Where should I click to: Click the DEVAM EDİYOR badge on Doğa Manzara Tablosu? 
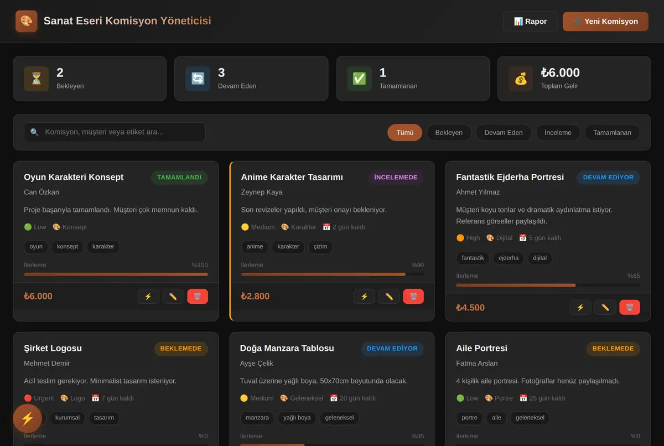tap(392, 349)
